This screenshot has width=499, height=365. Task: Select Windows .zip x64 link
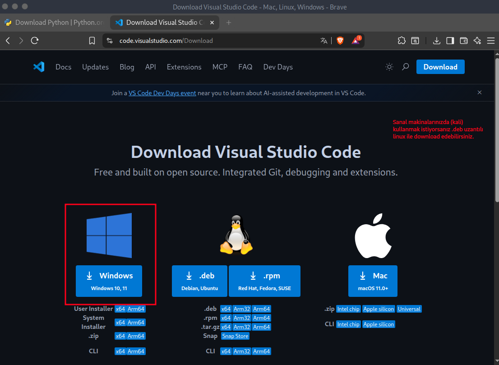[x=120, y=336]
